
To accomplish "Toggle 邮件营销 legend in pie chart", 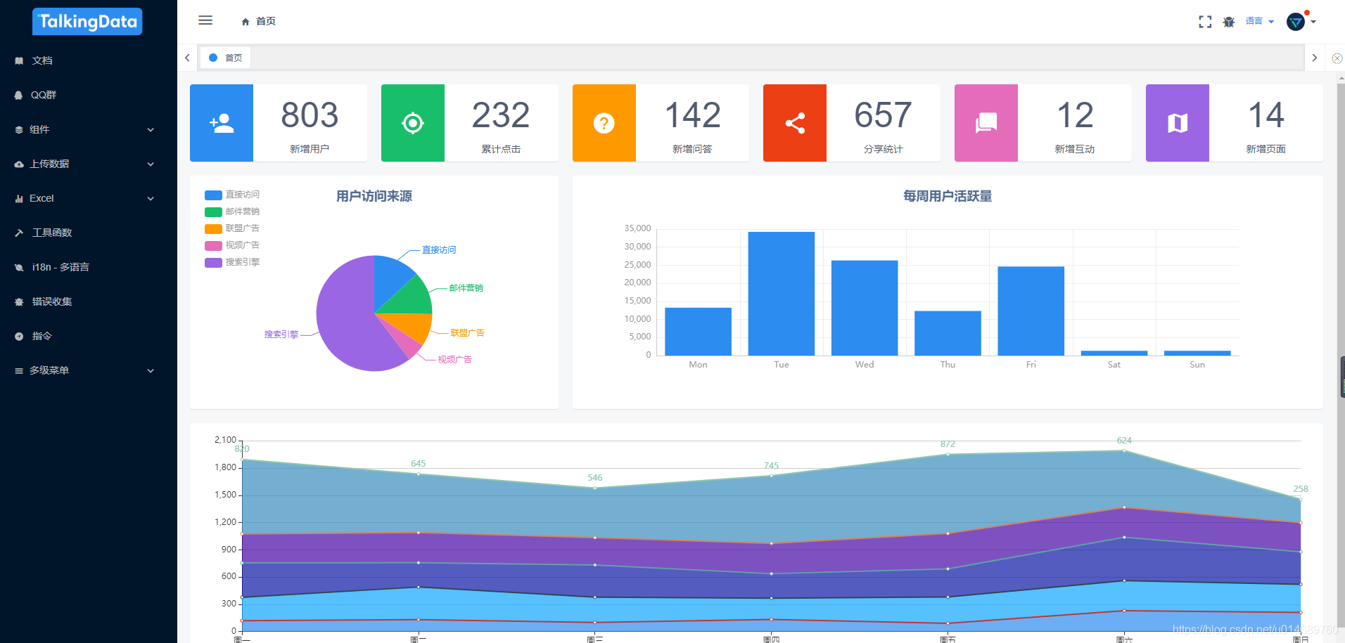I will click(x=232, y=212).
